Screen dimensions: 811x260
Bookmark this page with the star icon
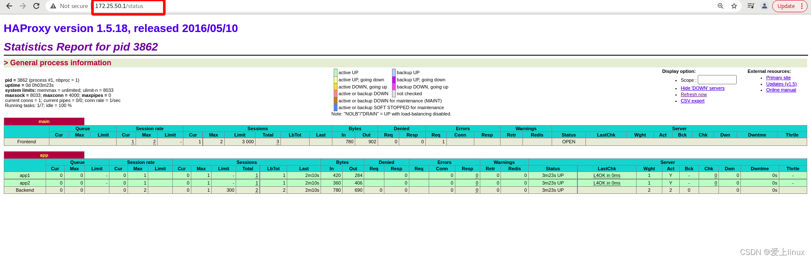pyautogui.click(x=734, y=6)
